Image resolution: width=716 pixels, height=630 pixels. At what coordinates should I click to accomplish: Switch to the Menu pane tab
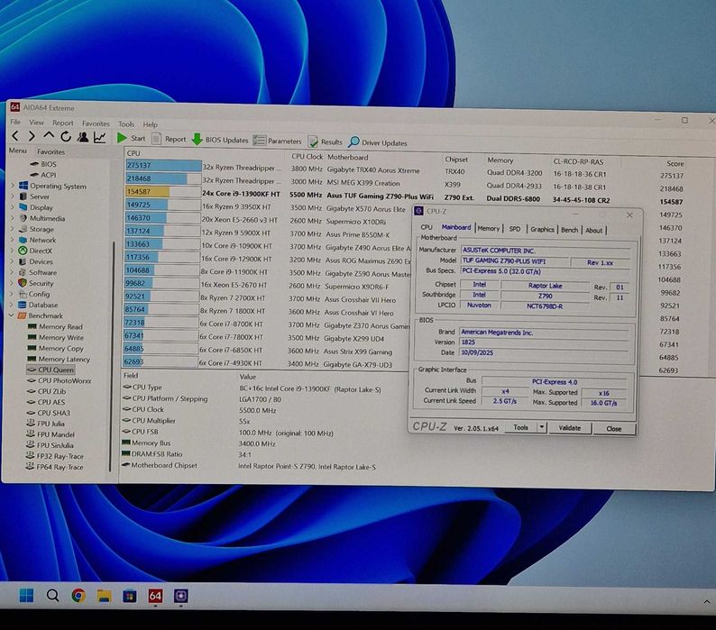click(x=18, y=151)
